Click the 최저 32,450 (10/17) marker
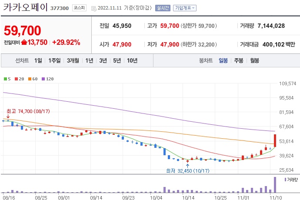 (x=188, y=170)
